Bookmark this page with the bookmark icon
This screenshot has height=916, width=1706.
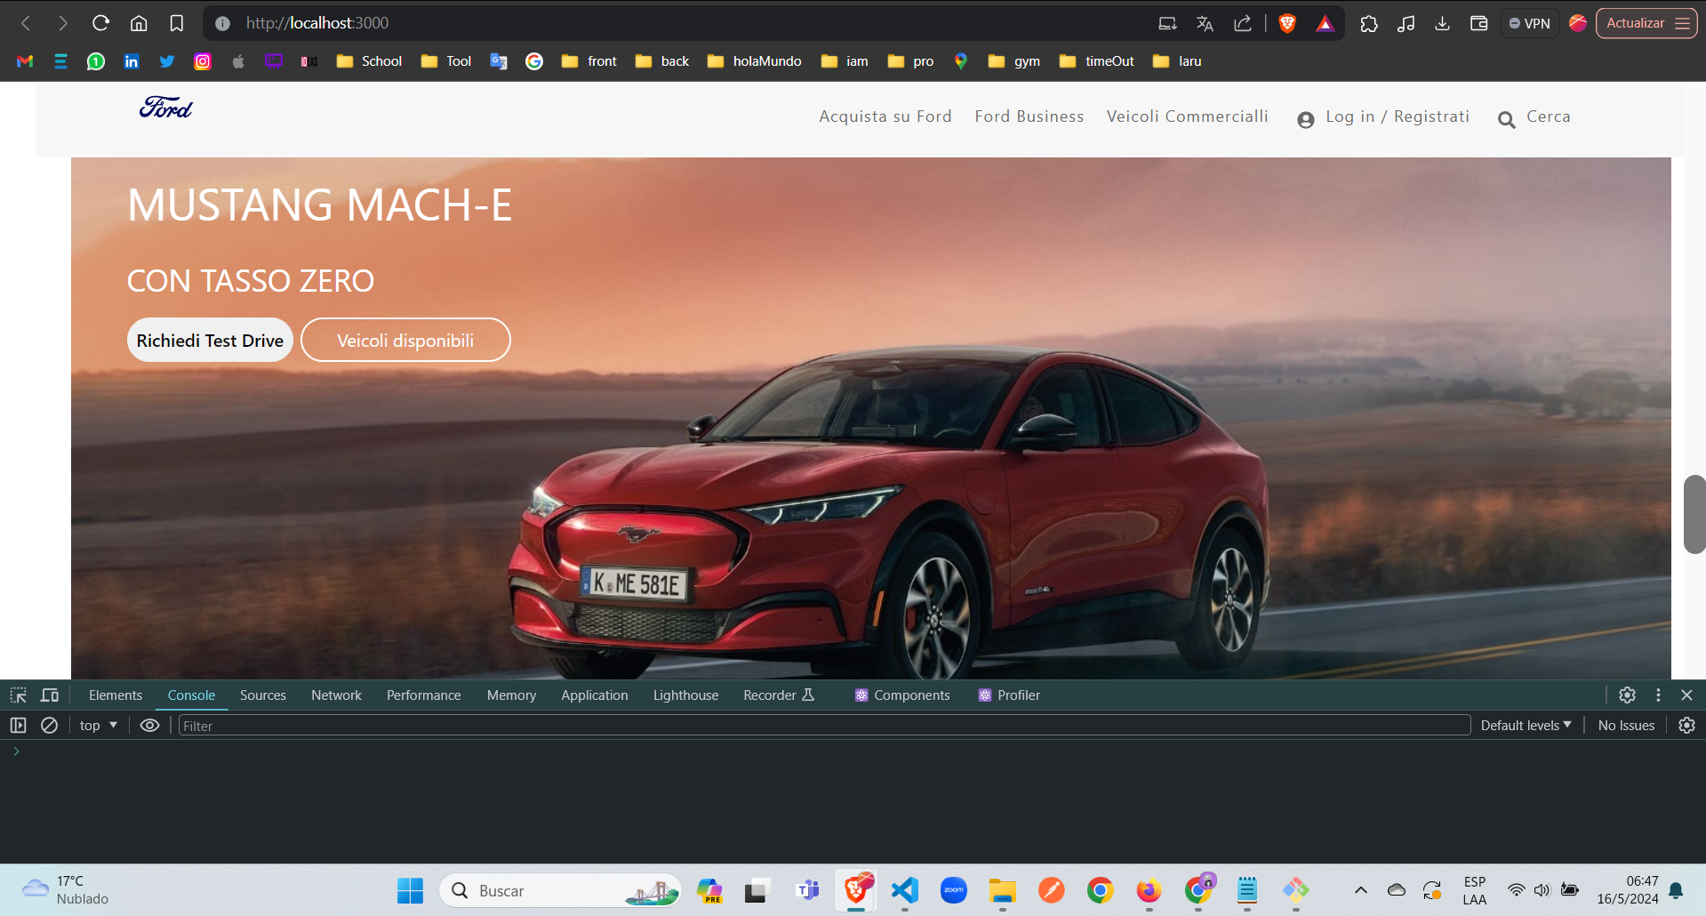click(x=177, y=23)
